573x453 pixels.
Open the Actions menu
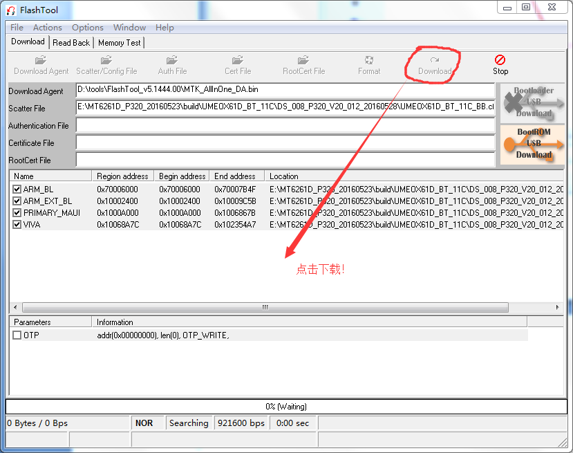coord(47,28)
